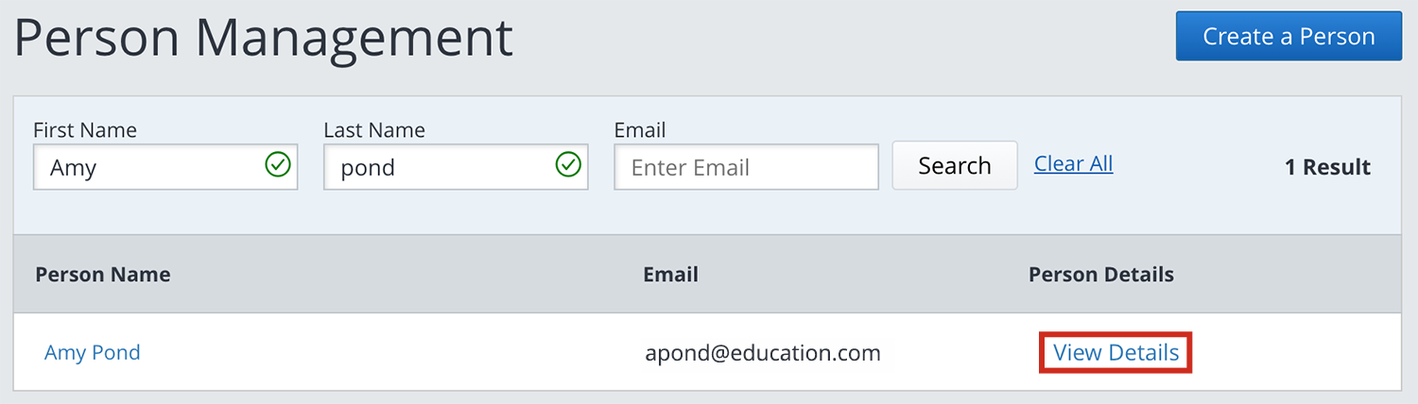Click the 1 Result count text
1418x404 pixels.
[x=1326, y=167]
